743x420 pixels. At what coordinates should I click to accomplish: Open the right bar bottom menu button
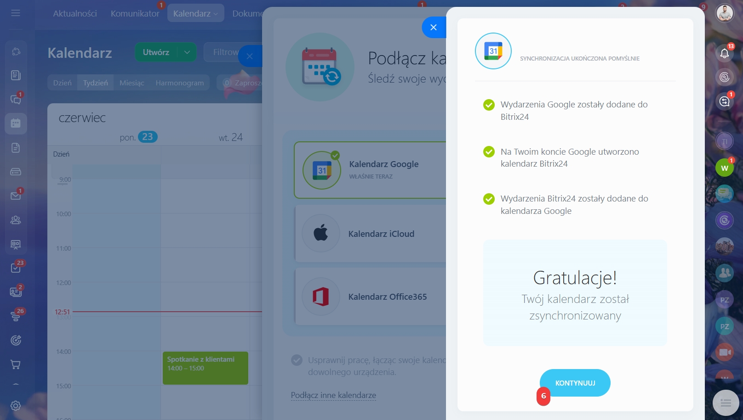click(x=726, y=403)
